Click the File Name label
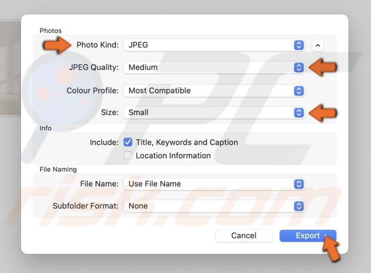 100,184
